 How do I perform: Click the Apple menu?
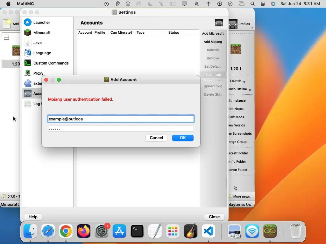point(8,4)
